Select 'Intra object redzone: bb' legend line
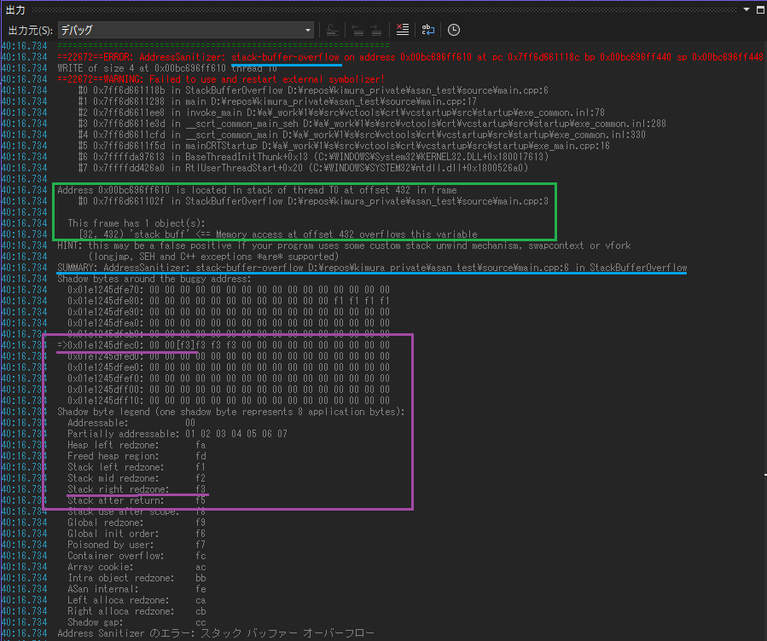Screen dimensions: 767x641 coord(137,578)
